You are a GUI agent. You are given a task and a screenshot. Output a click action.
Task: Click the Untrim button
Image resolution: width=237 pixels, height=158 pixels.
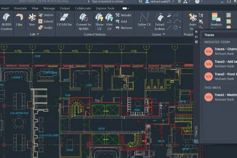pyautogui.click(x=46, y=15)
